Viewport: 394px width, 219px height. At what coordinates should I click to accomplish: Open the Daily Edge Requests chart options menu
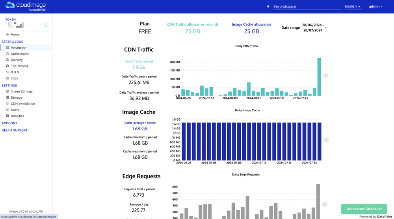pyautogui.click(x=325, y=204)
